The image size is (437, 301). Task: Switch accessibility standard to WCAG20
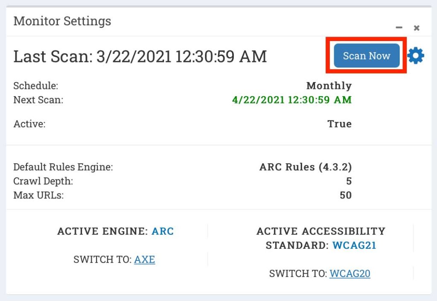tap(350, 274)
